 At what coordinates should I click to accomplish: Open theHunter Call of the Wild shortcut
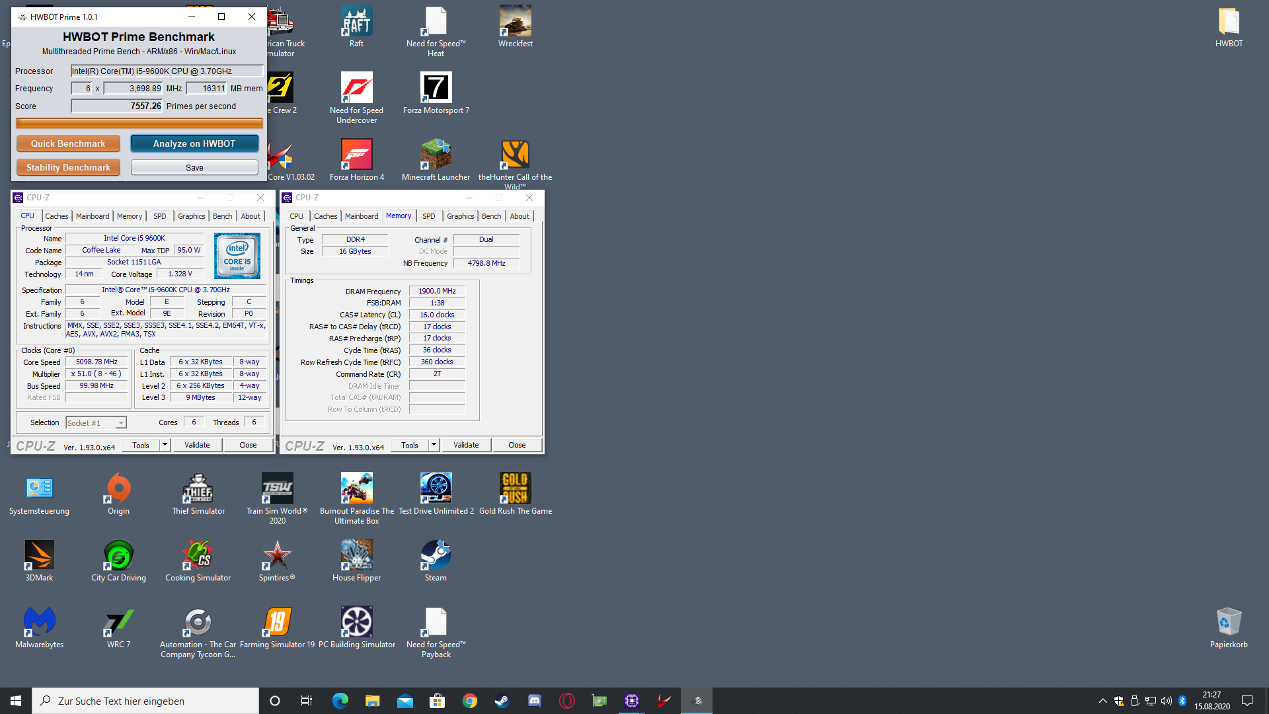[515, 165]
